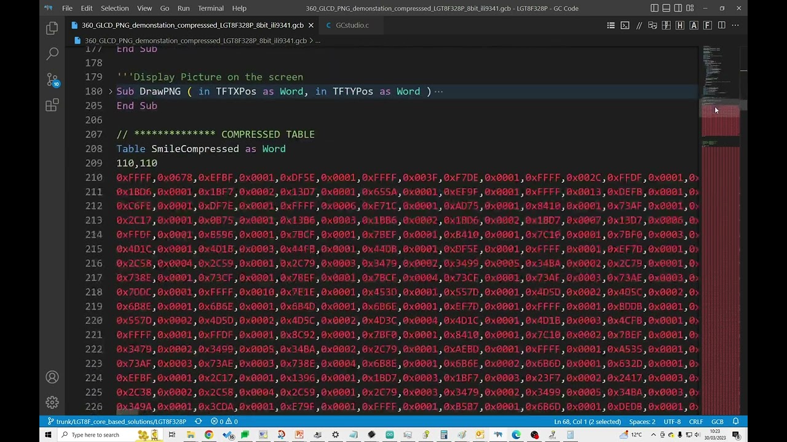Click the grid layout icon in editor toolbar
The width and height of the screenshot is (787, 442).
(666, 25)
